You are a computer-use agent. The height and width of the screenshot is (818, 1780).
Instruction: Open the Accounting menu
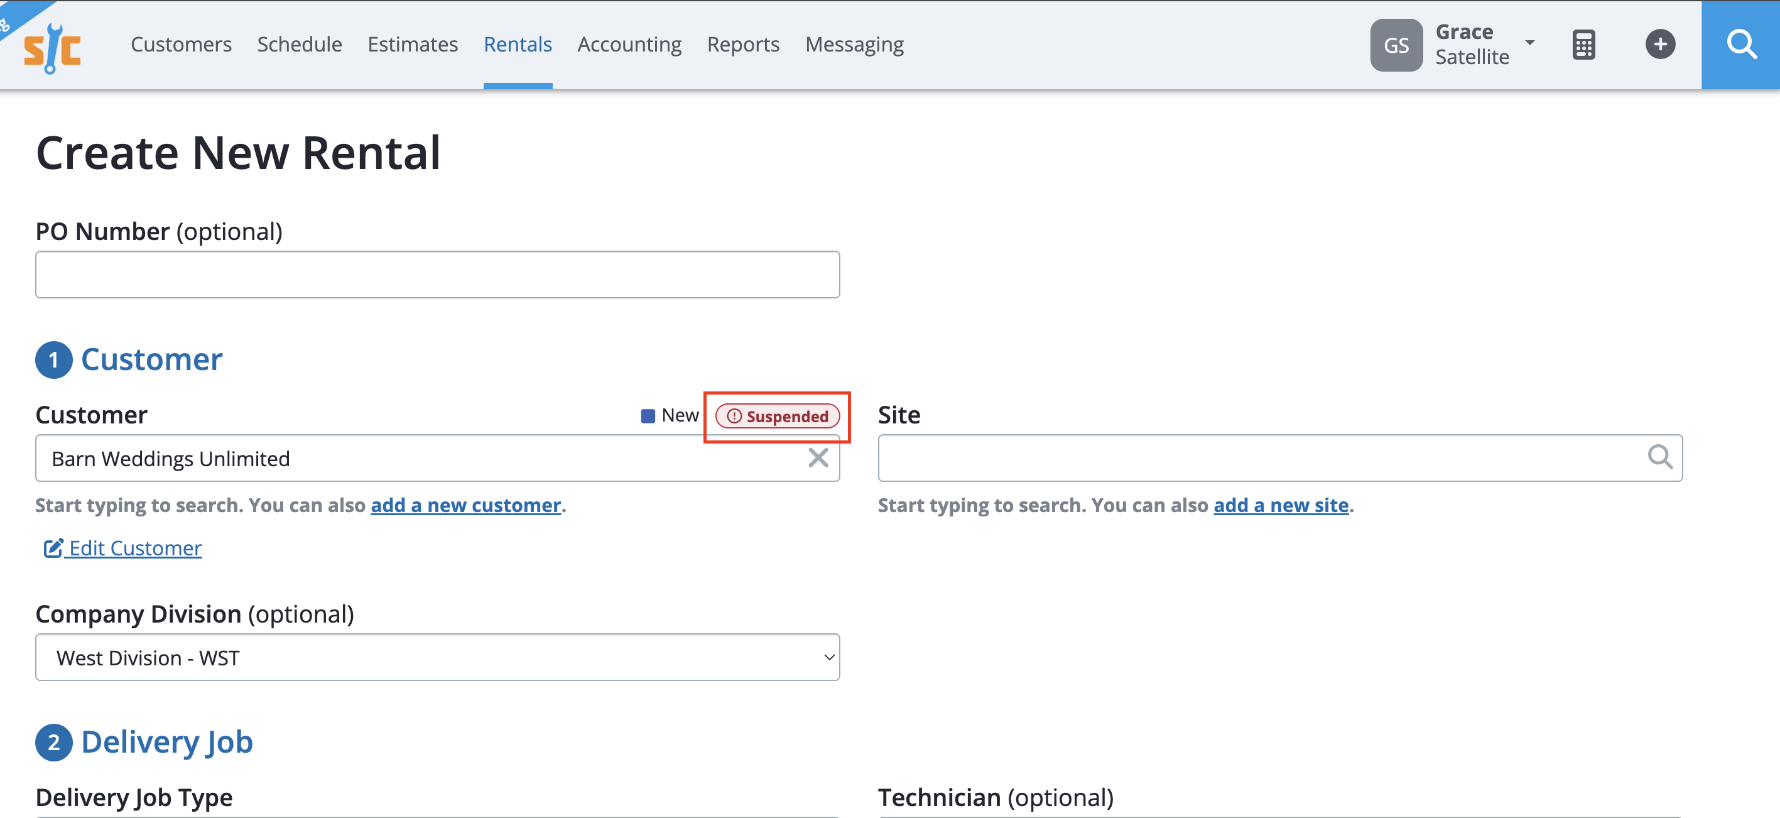point(629,45)
